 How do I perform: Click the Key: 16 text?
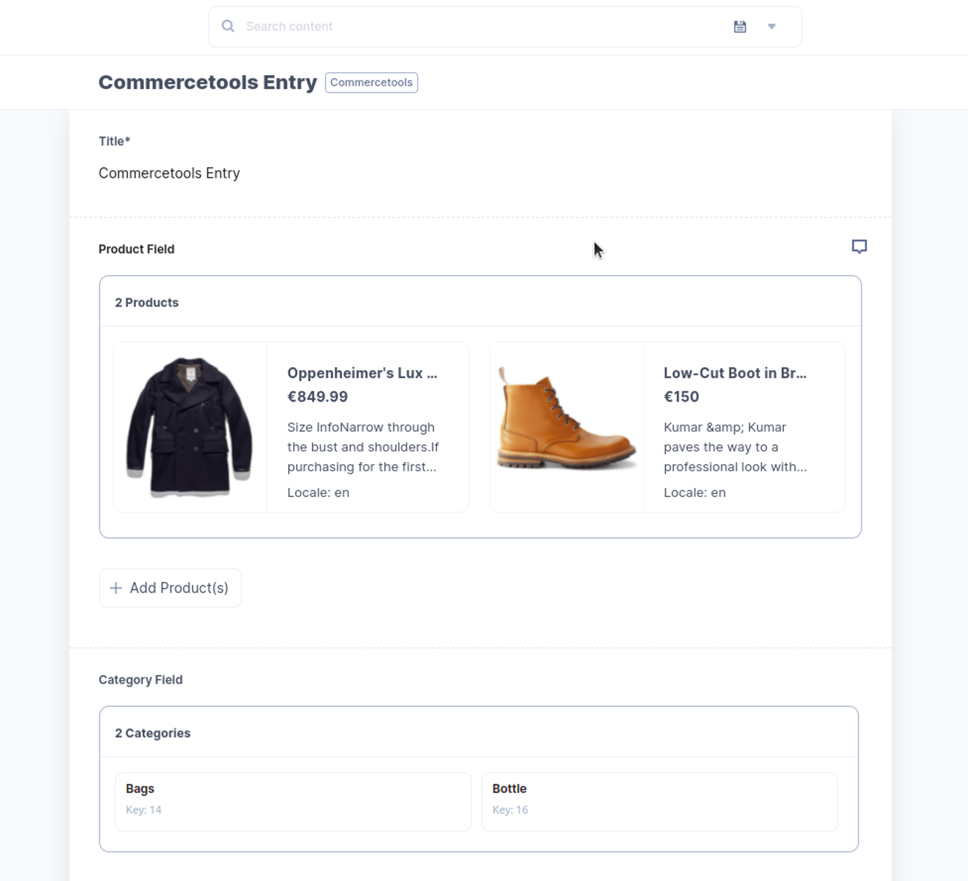(510, 810)
